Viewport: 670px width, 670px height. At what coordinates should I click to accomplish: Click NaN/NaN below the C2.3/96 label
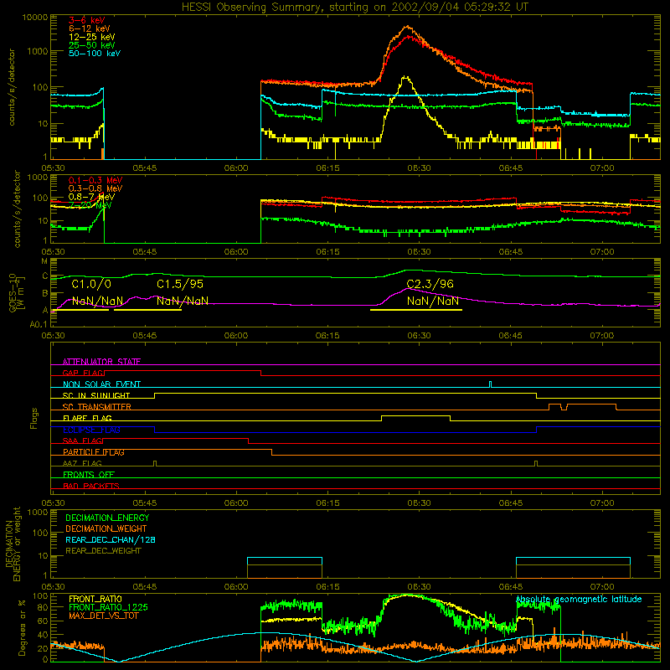[x=432, y=301]
